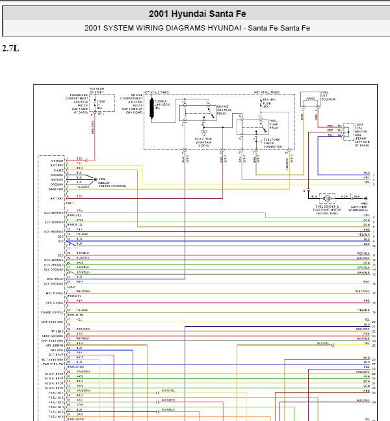Screen dimensions: 390x421
Task: Click the fuel pump motor M symbol
Action: [327, 198]
